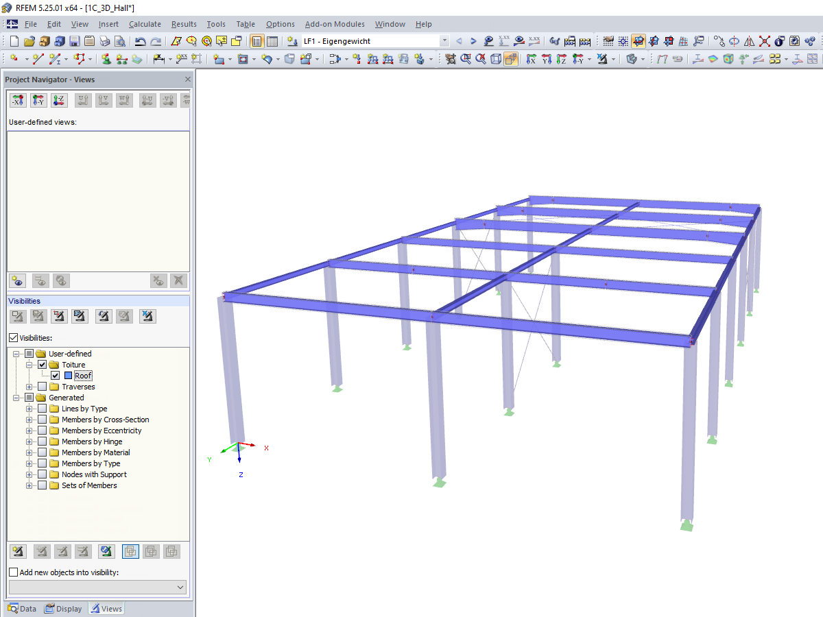Click the Print icon

tap(104, 41)
